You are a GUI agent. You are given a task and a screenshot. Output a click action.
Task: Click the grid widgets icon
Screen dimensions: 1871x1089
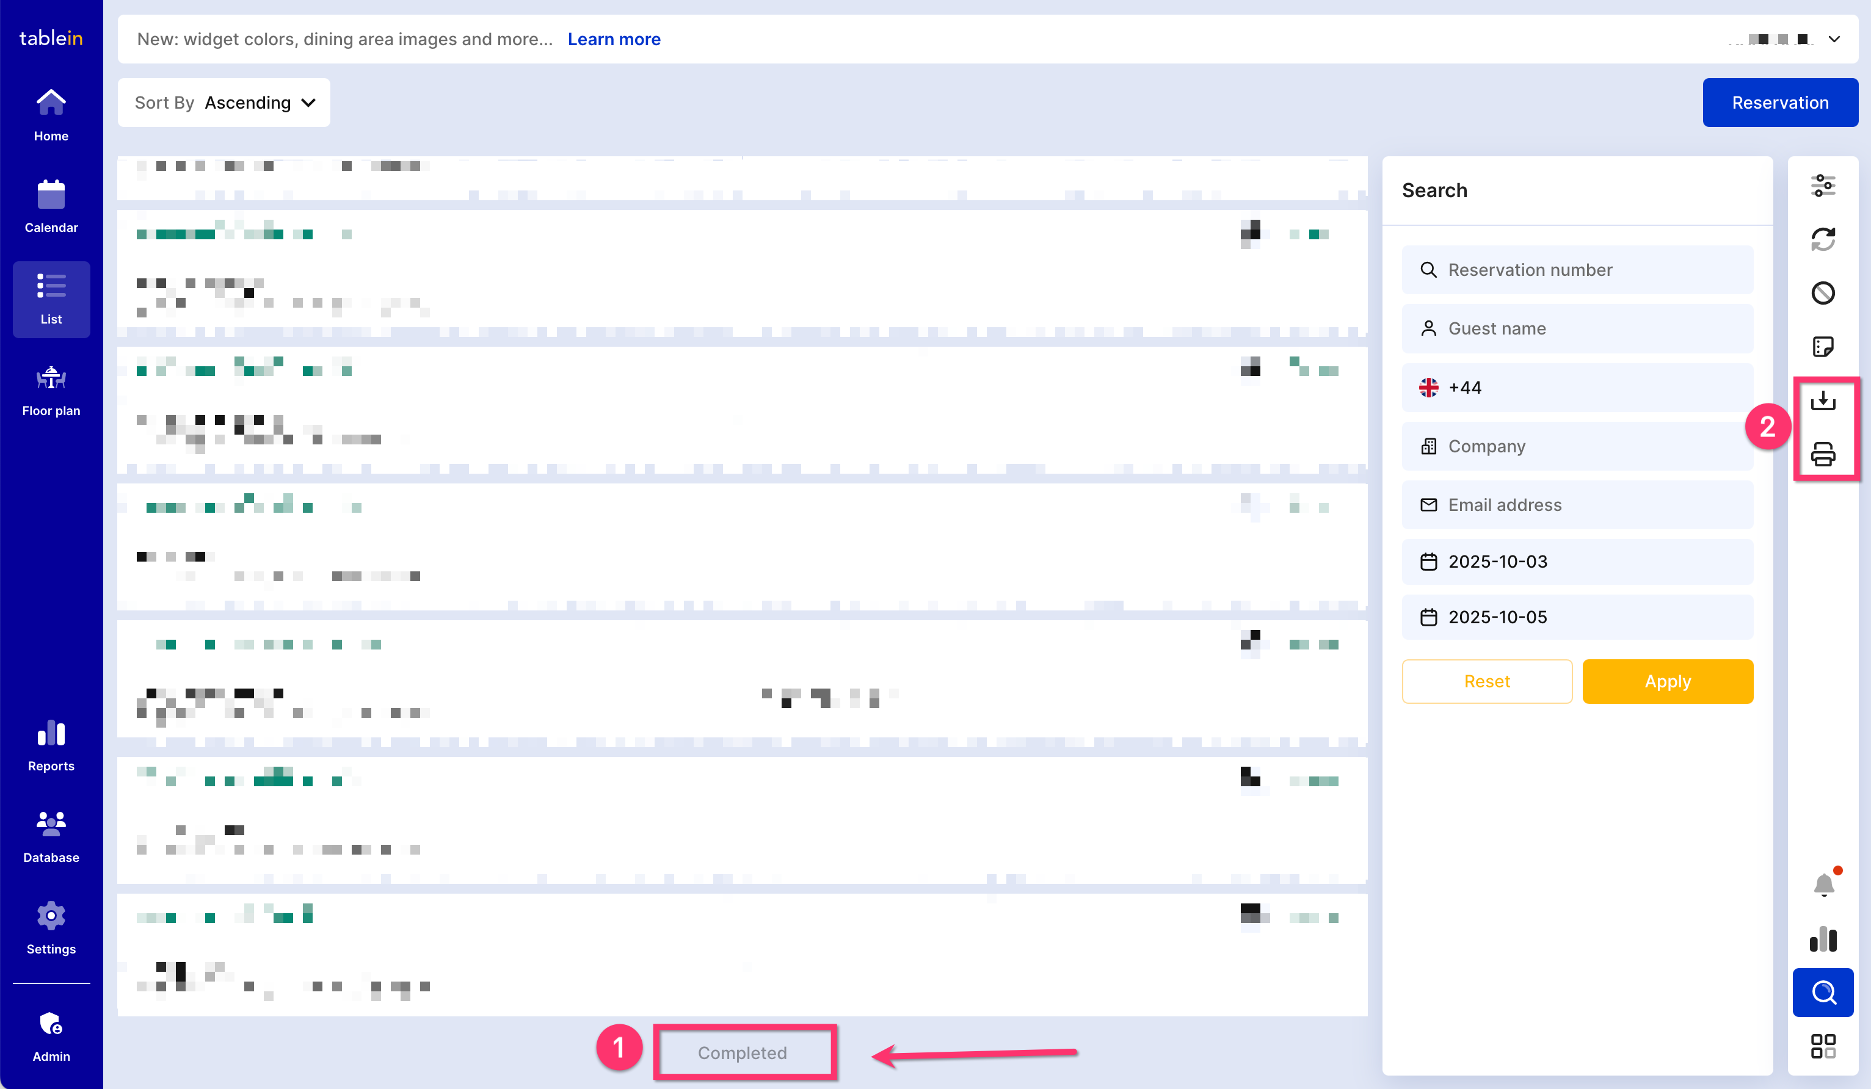1823,1047
